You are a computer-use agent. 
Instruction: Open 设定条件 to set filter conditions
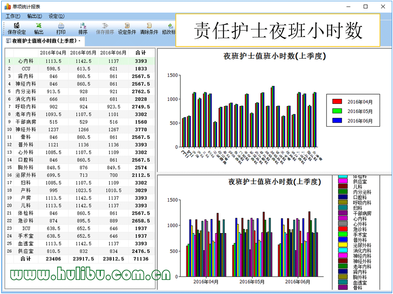tap(127, 26)
